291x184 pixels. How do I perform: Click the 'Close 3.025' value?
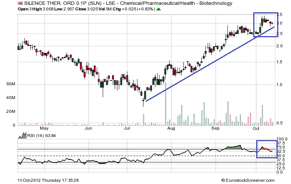tap(87, 9)
